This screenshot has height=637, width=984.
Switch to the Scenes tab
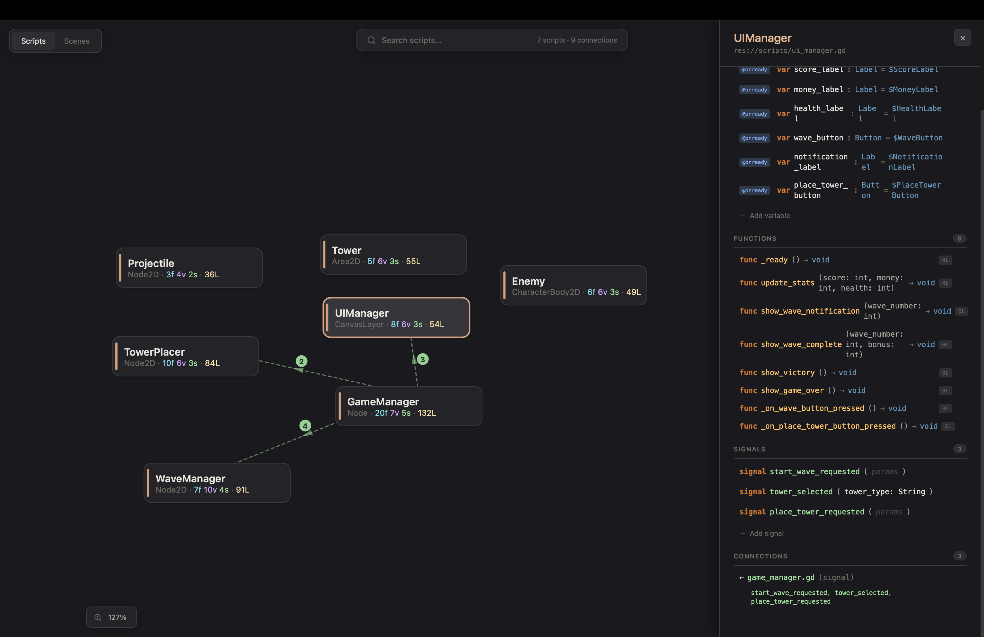click(x=77, y=41)
